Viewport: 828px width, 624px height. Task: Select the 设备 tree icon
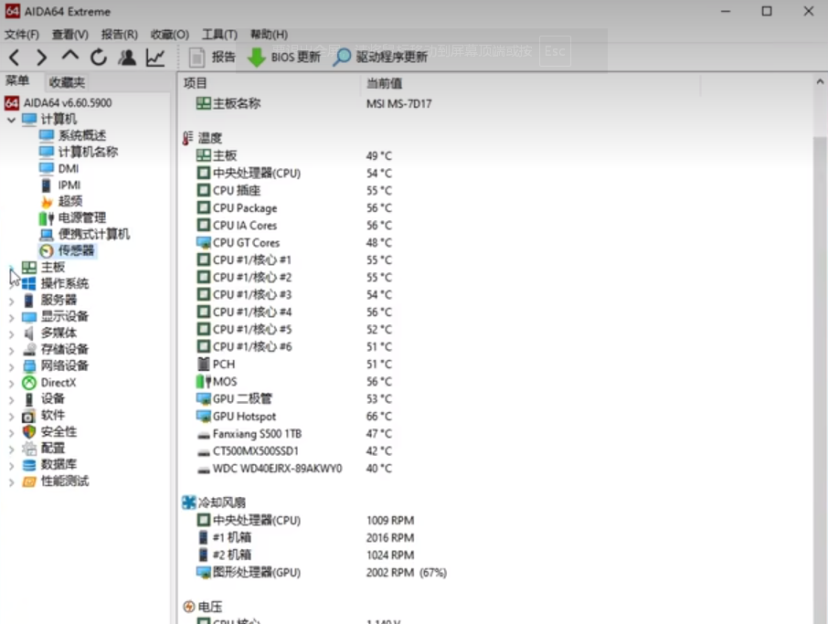[x=29, y=399]
